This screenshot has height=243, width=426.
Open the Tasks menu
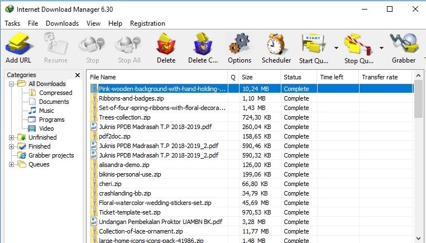(x=12, y=23)
